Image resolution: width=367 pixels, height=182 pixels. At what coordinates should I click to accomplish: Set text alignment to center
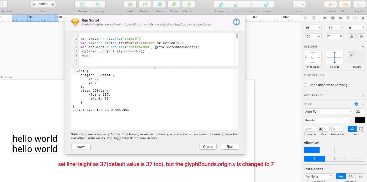tap(327, 150)
